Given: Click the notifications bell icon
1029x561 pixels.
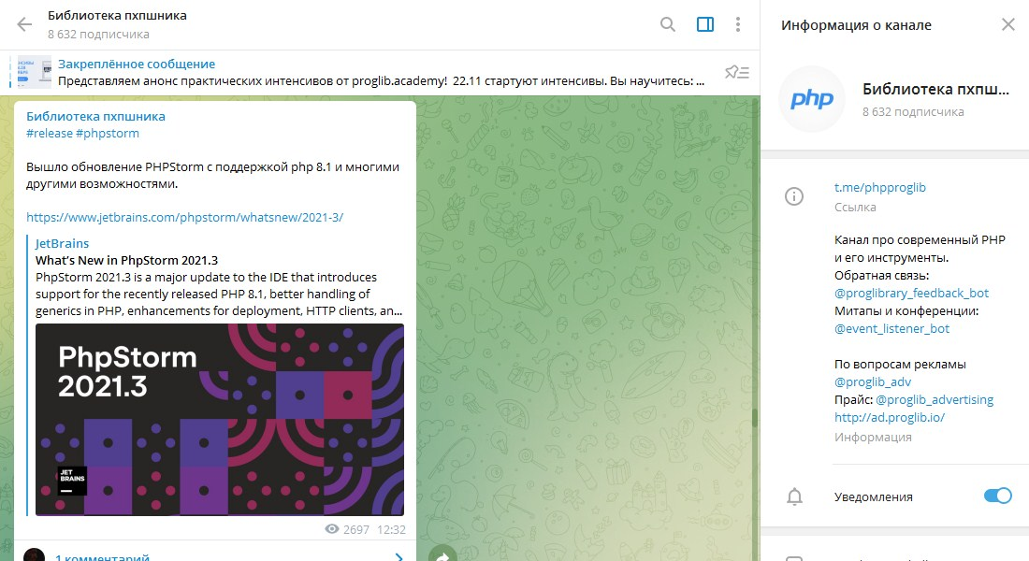Looking at the screenshot, I should pos(794,496).
